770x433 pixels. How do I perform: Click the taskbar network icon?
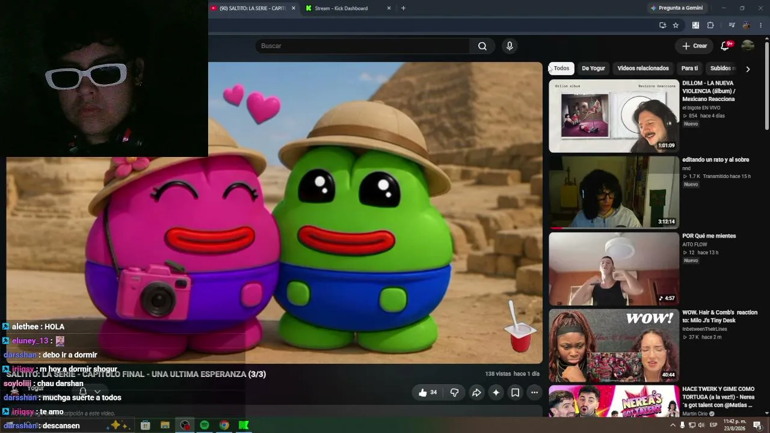692,425
